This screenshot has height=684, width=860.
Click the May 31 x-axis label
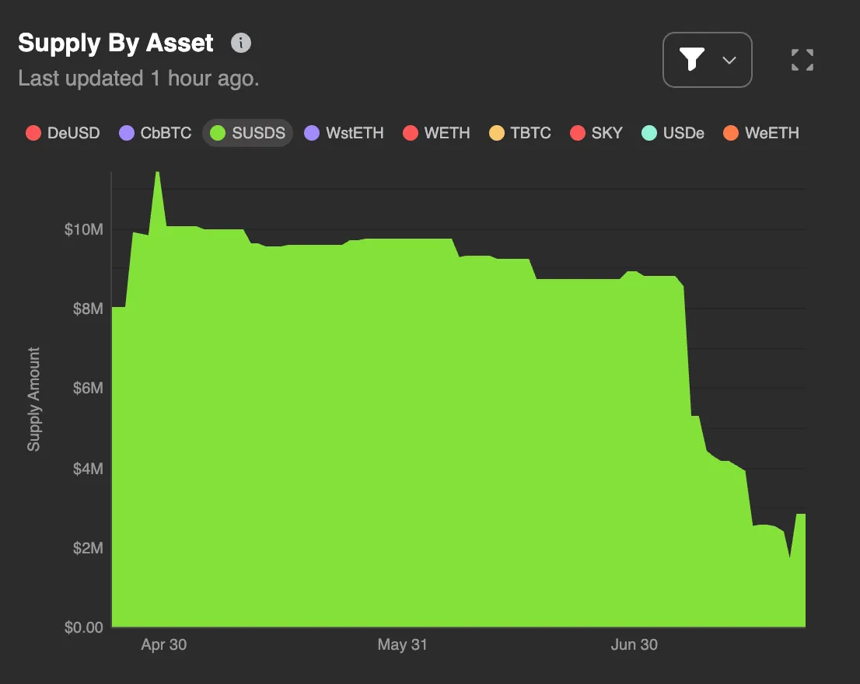(x=402, y=644)
